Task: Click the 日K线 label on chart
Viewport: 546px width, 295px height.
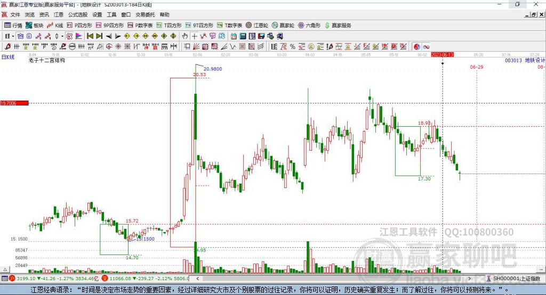Action: coord(8,57)
